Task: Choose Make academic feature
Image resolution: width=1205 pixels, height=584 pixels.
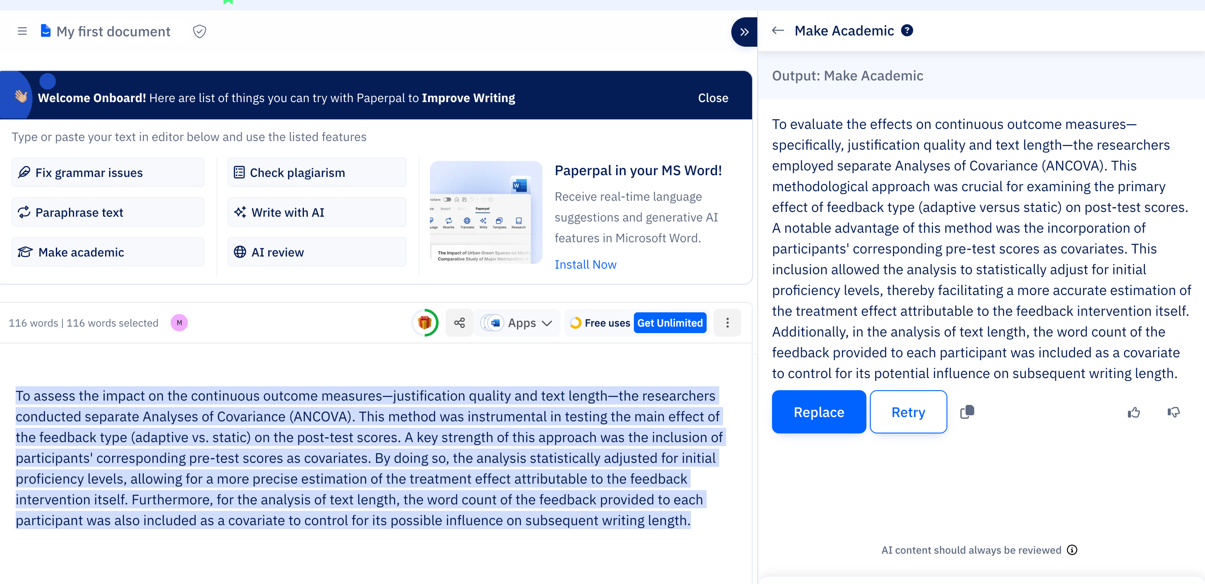Action: point(108,252)
